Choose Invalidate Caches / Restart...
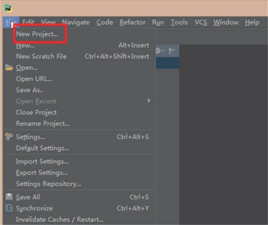This screenshot has height=225, width=268. (x=59, y=219)
